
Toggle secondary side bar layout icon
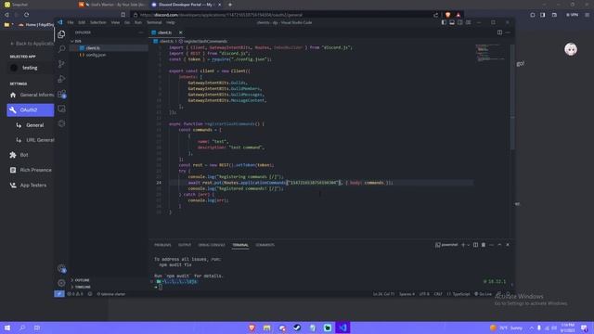pos(460,22)
